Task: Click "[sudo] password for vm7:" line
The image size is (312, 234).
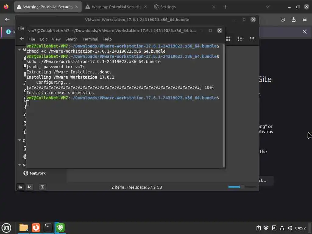Action: point(55,67)
